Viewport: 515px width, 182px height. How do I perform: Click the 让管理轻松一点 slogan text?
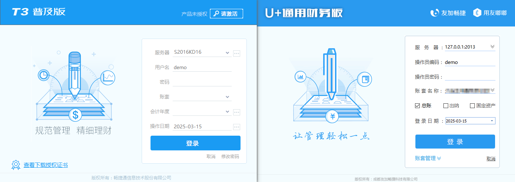(x=331, y=136)
